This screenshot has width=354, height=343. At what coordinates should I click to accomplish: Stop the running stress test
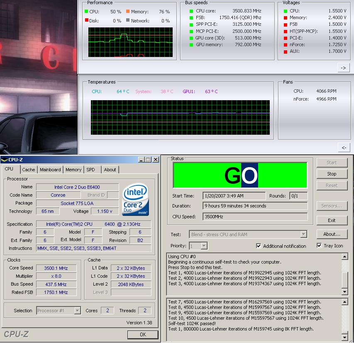pos(332,174)
